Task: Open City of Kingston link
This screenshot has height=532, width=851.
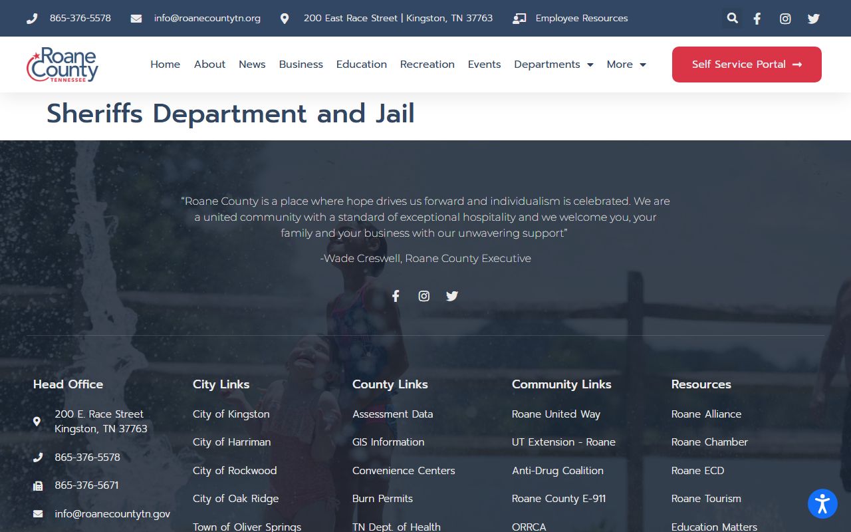Action: (231, 414)
